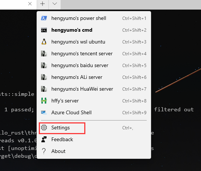Collapse the profile dropdown chevron
The height and width of the screenshot is (171, 201).
click(55, 4)
